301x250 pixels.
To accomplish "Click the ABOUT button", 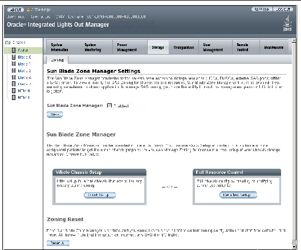I will pyautogui.click(x=15, y=10).
